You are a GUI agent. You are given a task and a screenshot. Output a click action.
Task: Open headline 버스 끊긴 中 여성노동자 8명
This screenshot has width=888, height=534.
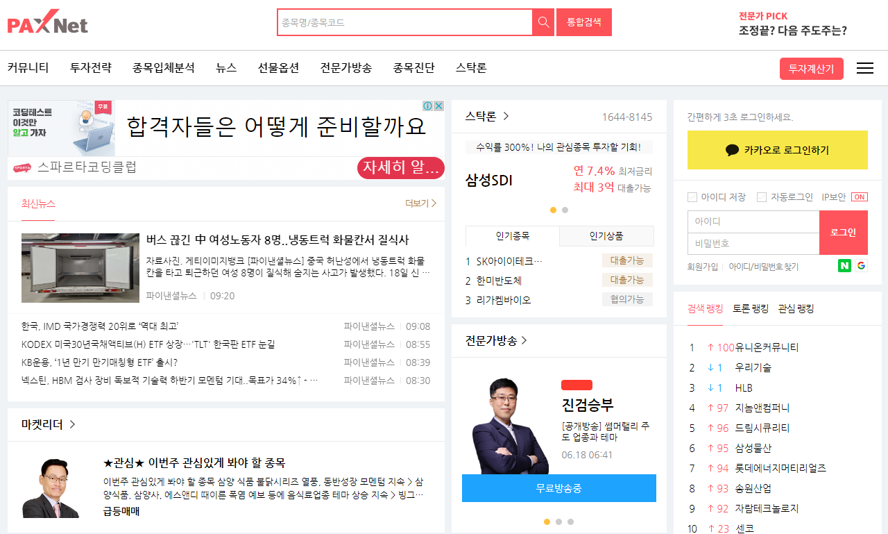pyautogui.click(x=277, y=240)
